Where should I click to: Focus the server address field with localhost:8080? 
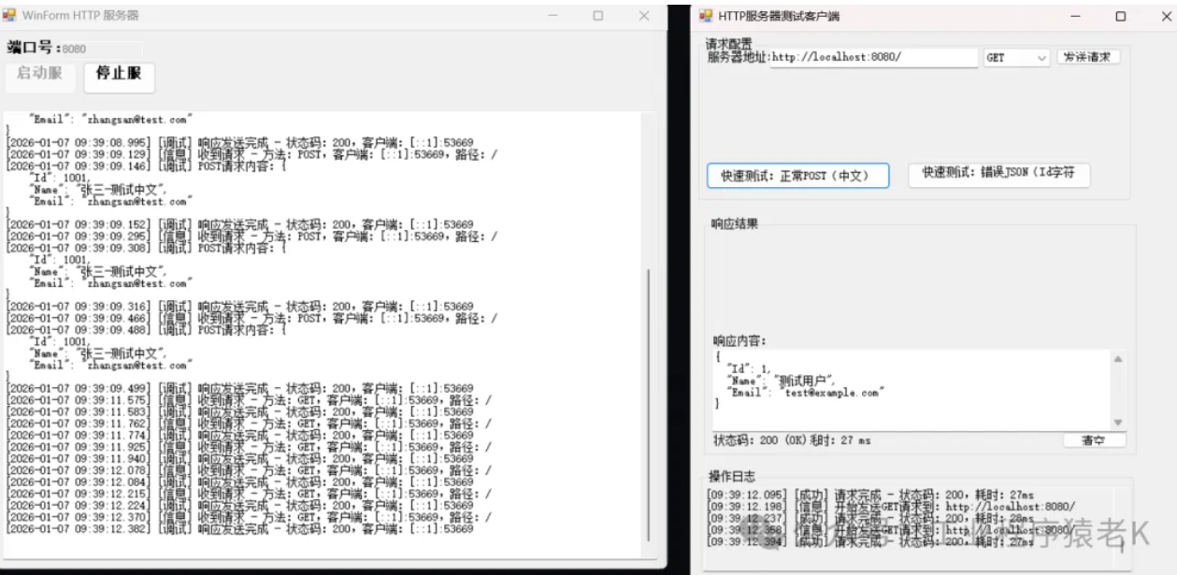point(873,58)
